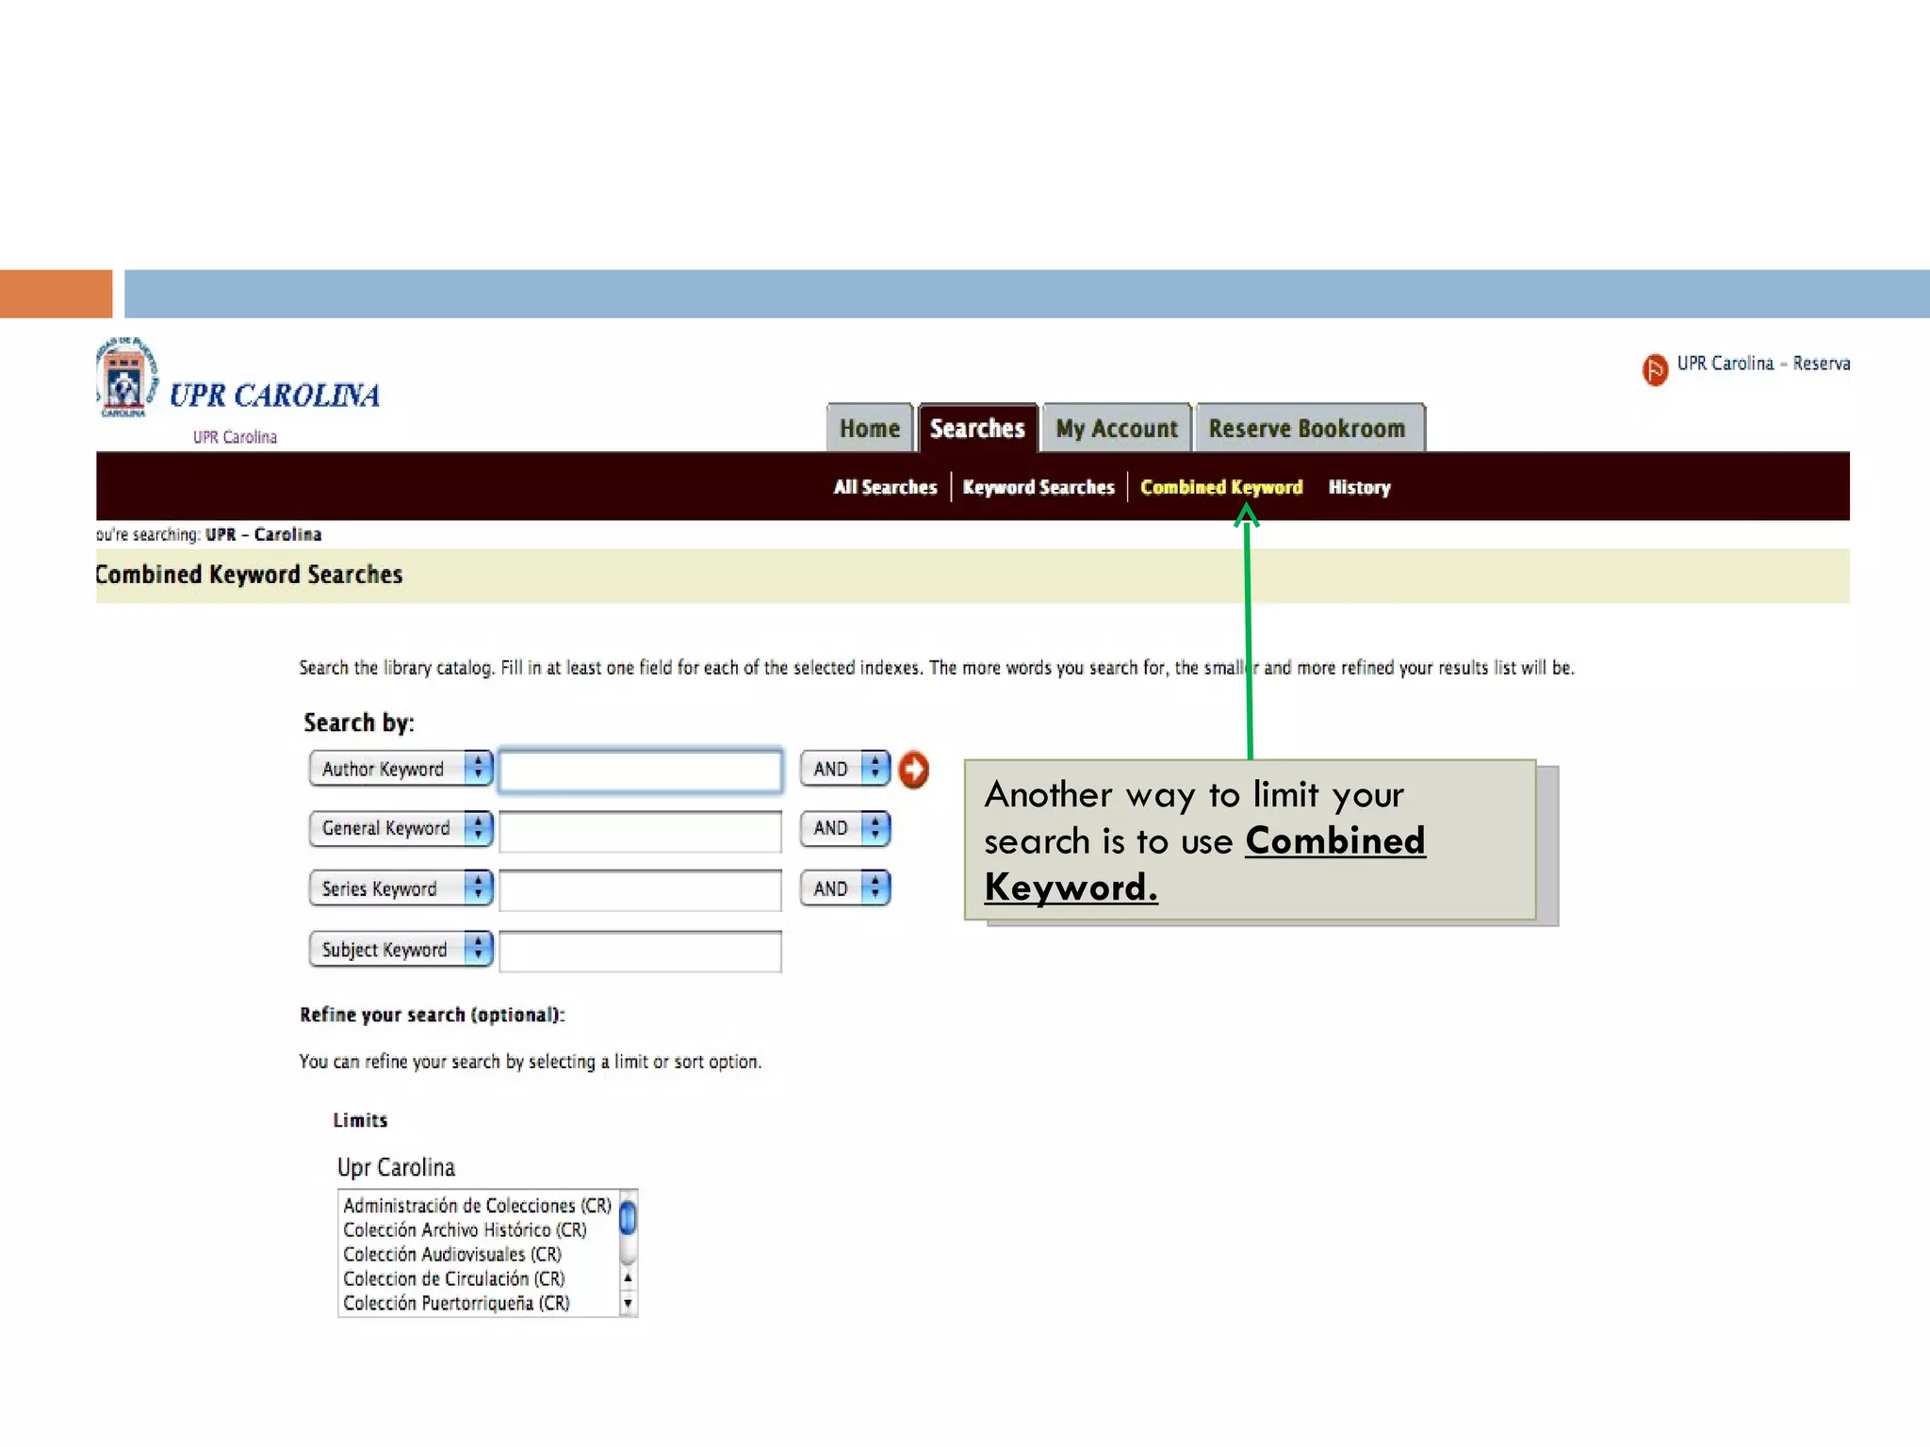Click the red reserve icon beside UPR Carolina - Reserva
Viewport: 1930px width, 1447px height.
pos(1655,369)
